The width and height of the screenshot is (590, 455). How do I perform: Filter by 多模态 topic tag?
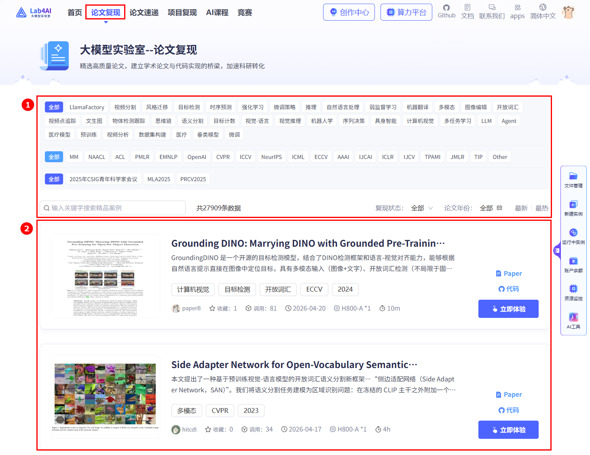(x=447, y=107)
